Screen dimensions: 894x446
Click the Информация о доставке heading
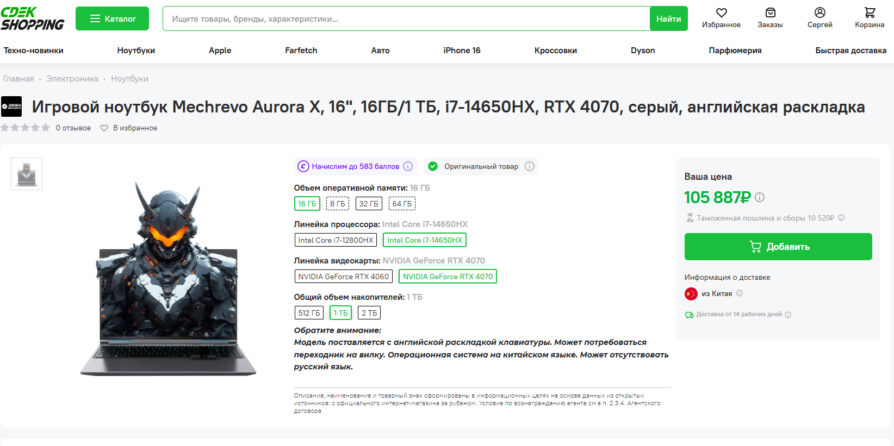coord(727,277)
